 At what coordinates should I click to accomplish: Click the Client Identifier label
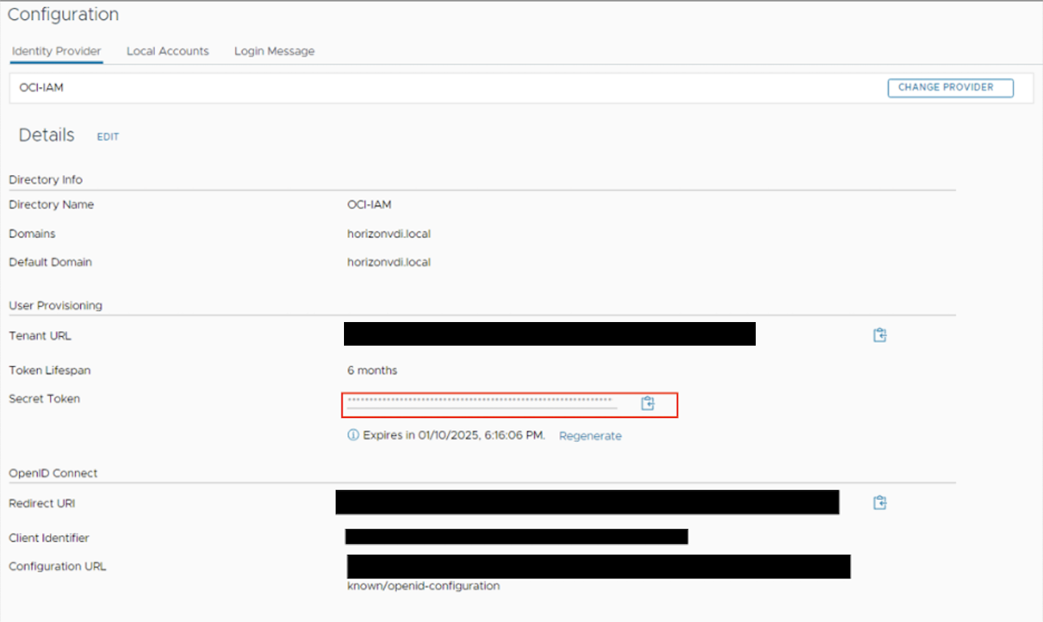(x=49, y=538)
